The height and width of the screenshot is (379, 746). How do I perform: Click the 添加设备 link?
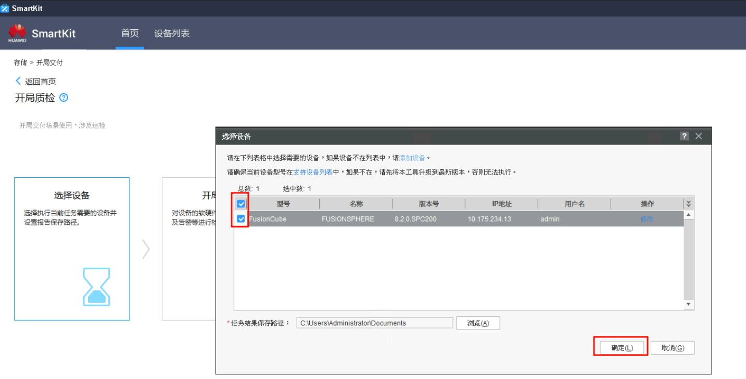click(412, 158)
